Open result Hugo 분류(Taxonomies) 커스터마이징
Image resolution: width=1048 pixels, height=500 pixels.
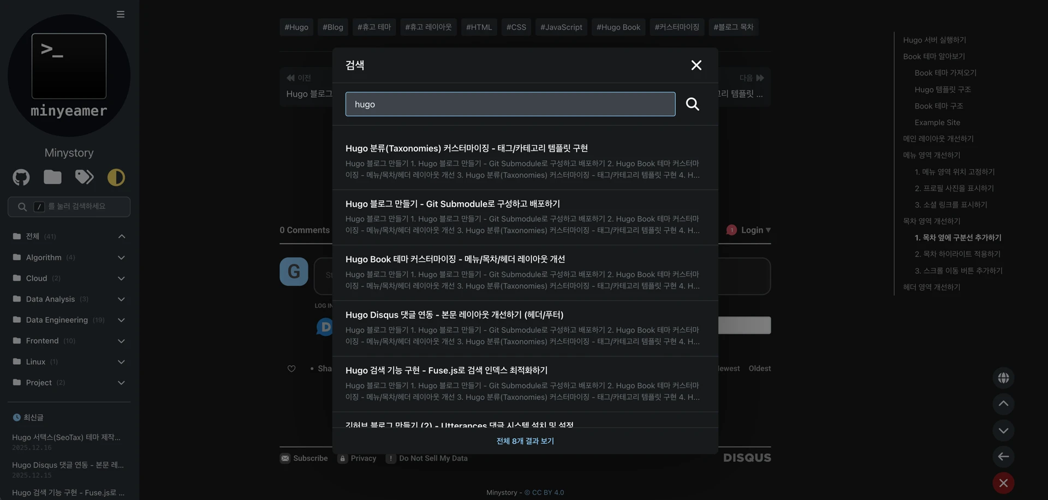(x=467, y=148)
